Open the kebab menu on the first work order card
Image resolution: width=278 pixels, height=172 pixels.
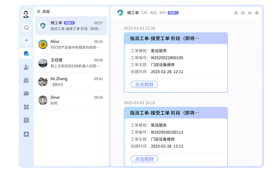pos(222,38)
